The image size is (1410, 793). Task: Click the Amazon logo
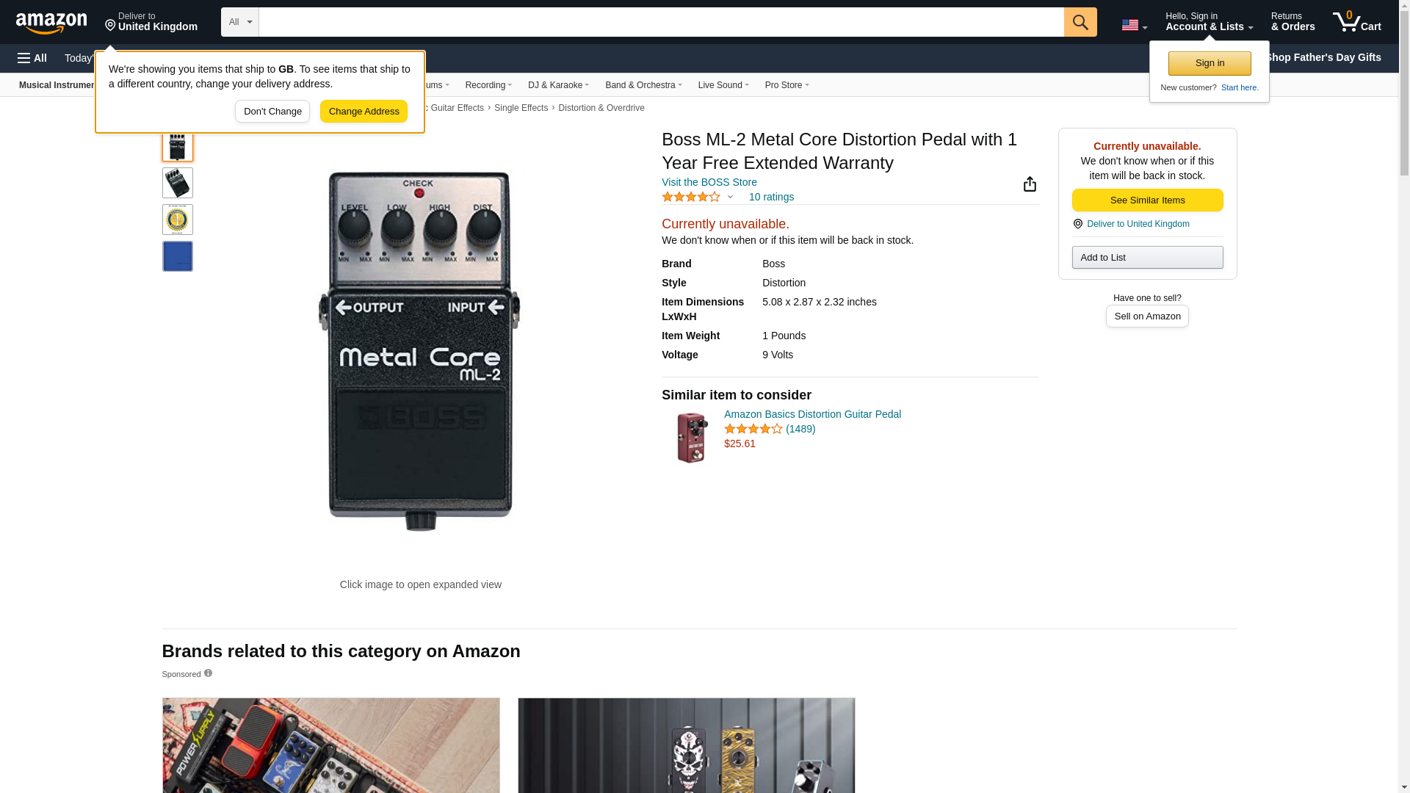(51, 23)
